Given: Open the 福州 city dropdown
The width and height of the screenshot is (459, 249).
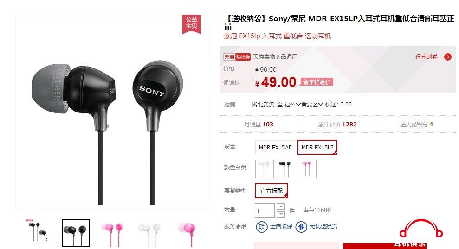Looking at the screenshot, I should [292, 105].
